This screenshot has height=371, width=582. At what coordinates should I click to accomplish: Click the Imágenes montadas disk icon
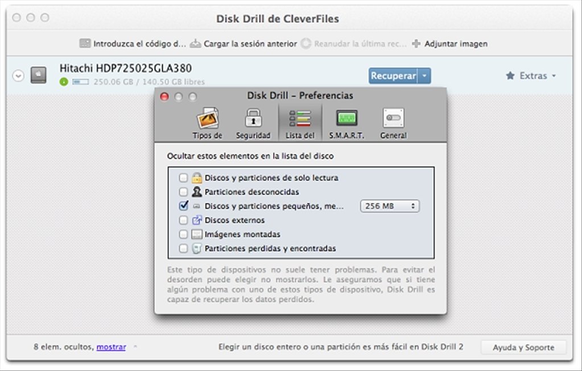point(197,234)
